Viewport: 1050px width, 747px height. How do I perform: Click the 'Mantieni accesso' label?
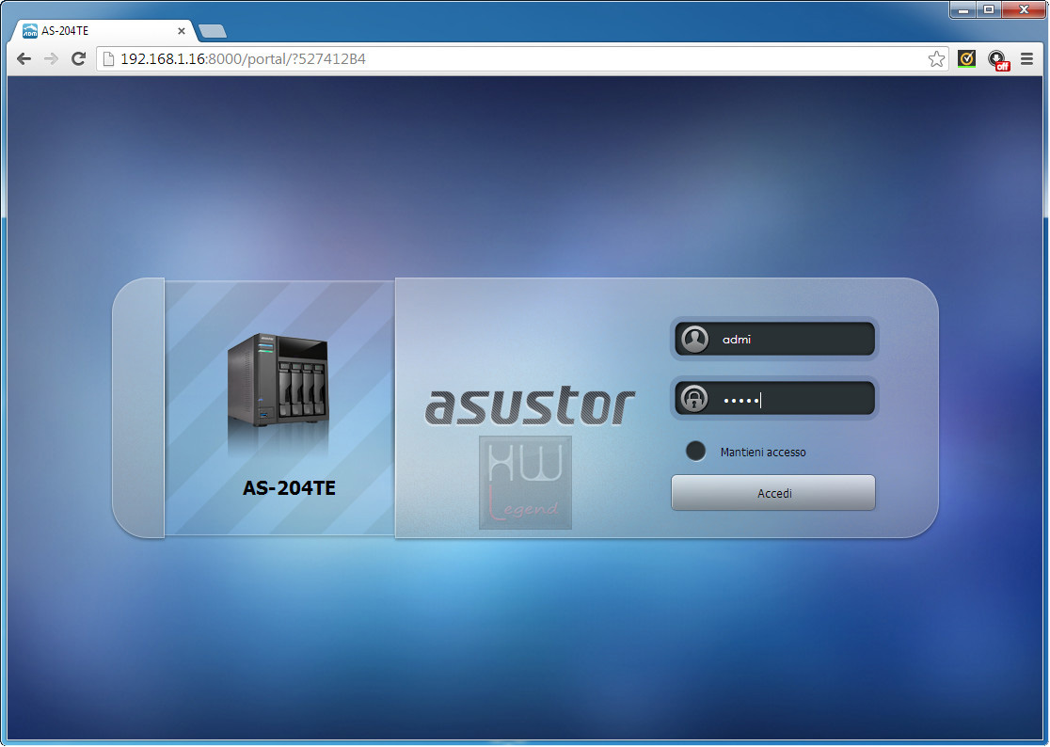click(763, 453)
